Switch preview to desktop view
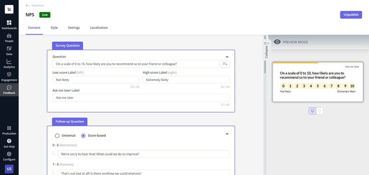This screenshot has height=175, width=369. 312,111
